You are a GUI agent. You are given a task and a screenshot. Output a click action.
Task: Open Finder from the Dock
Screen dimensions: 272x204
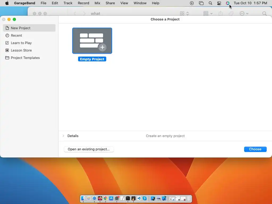coord(83,198)
